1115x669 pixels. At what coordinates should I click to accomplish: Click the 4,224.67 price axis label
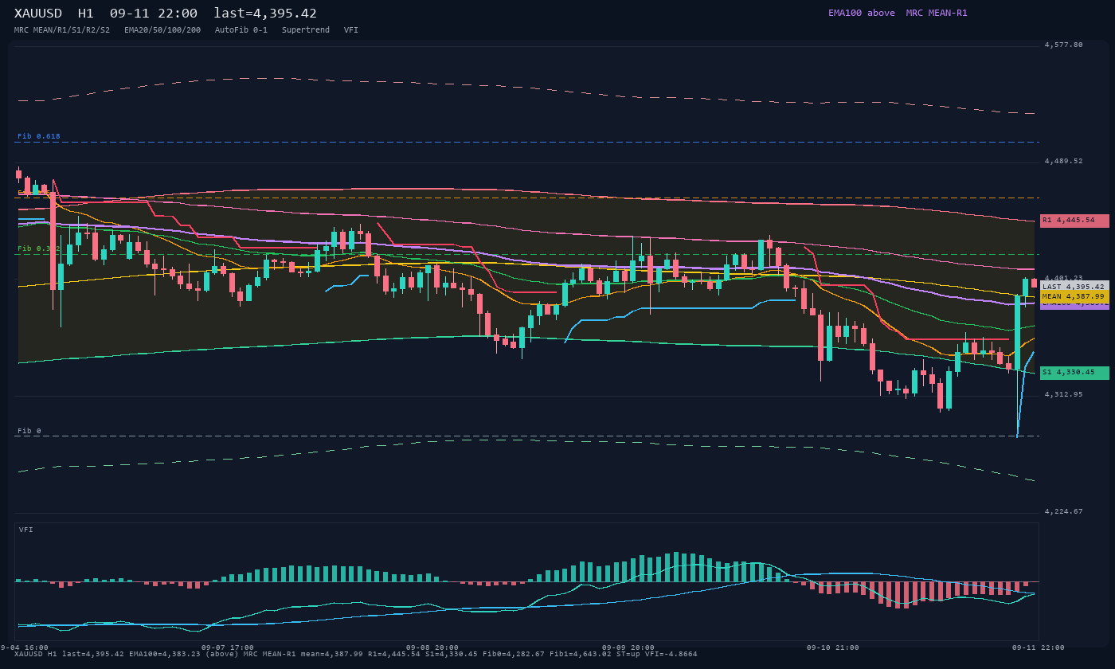coord(1064,512)
